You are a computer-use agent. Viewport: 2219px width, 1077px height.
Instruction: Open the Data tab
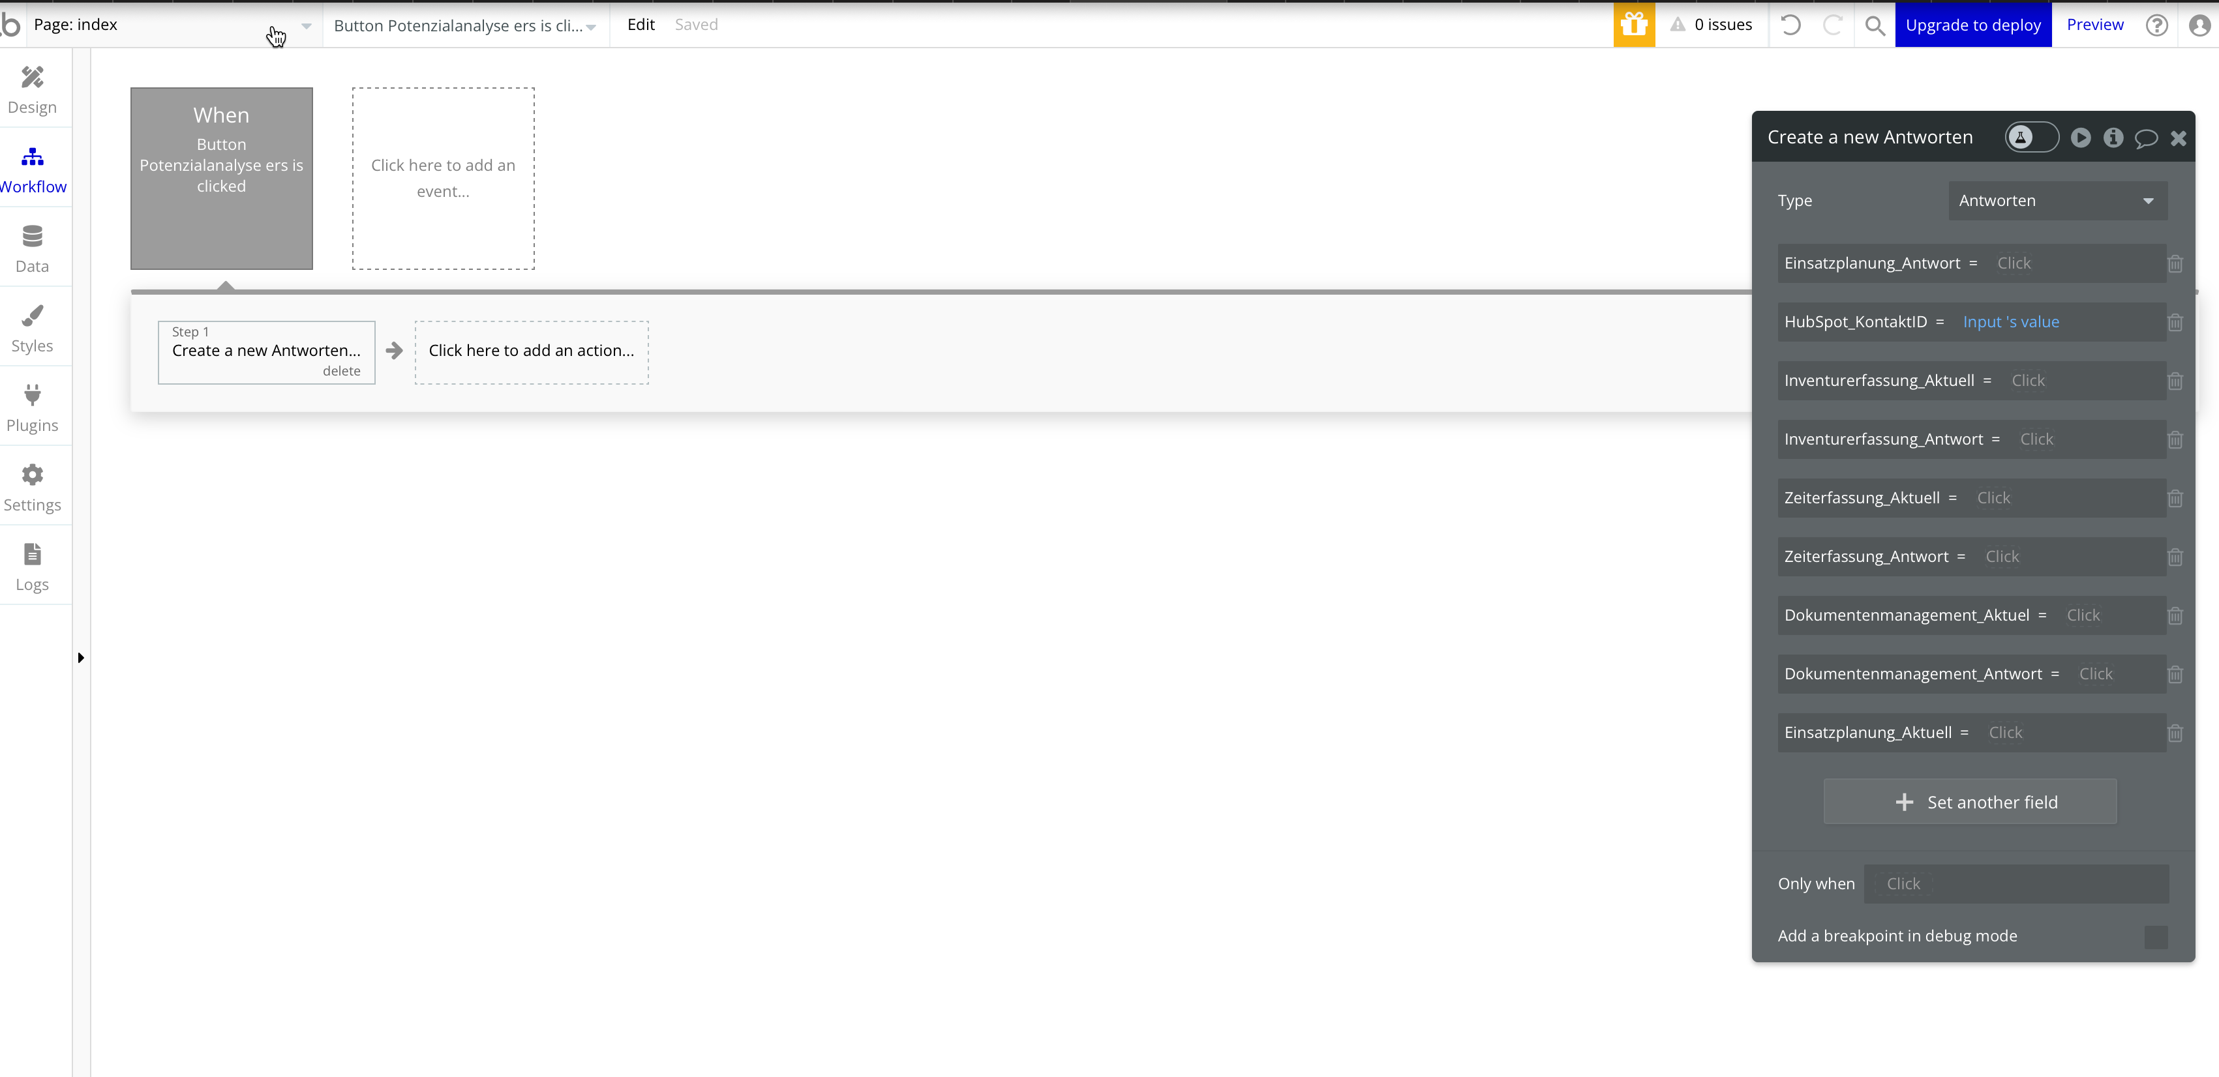(33, 249)
